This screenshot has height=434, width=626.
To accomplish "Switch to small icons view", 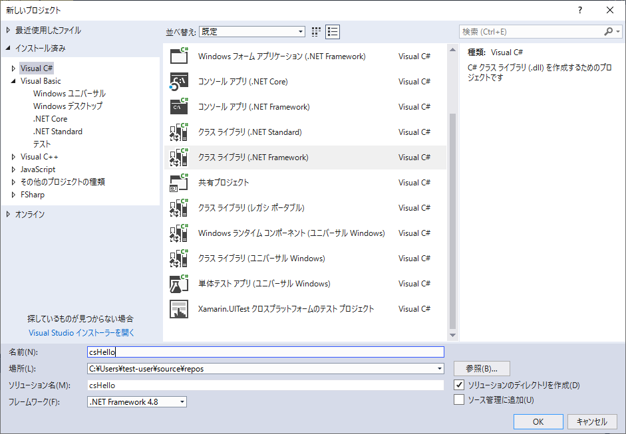I will pos(316,32).
